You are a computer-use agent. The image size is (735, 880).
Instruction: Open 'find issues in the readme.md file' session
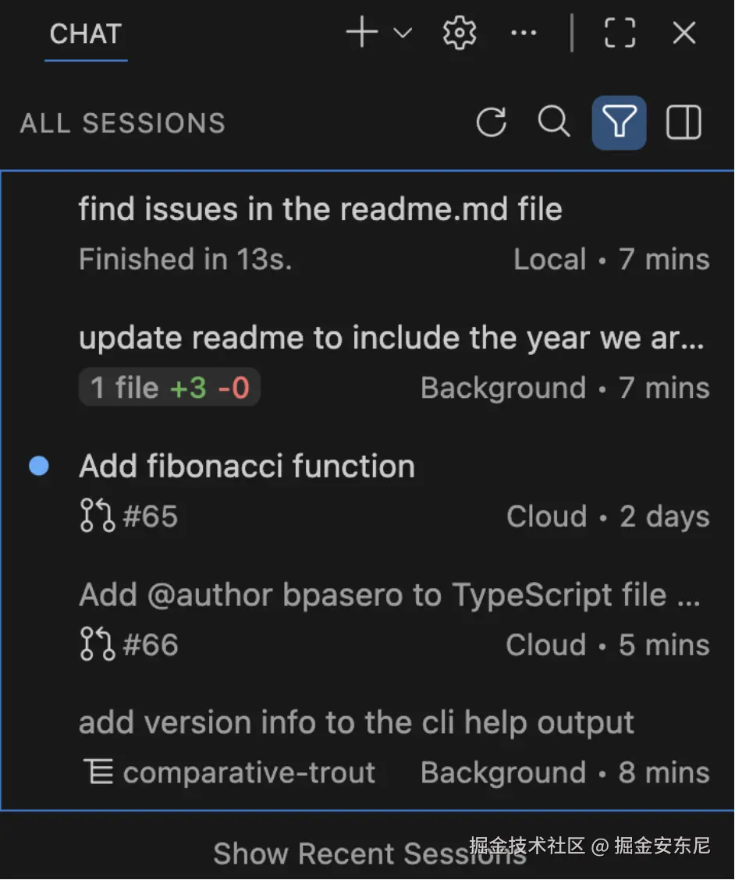(x=320, y=209)
